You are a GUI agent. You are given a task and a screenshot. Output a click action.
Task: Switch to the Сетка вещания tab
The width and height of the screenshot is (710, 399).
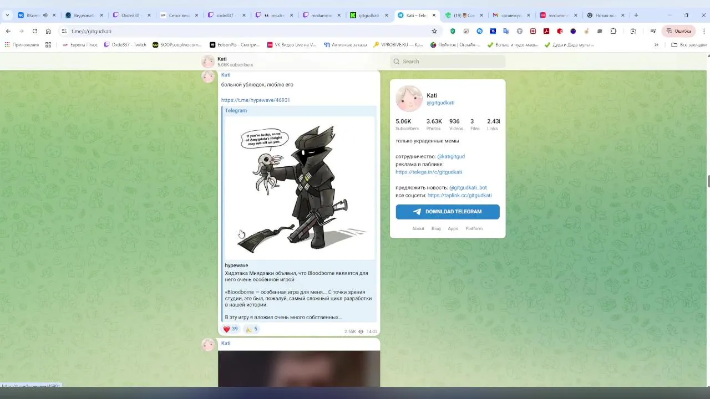click(x=179, y=15)
